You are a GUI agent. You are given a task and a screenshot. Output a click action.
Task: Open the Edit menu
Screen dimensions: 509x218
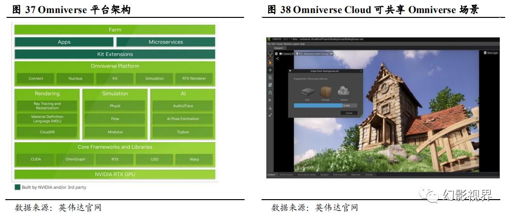point(274,44)
